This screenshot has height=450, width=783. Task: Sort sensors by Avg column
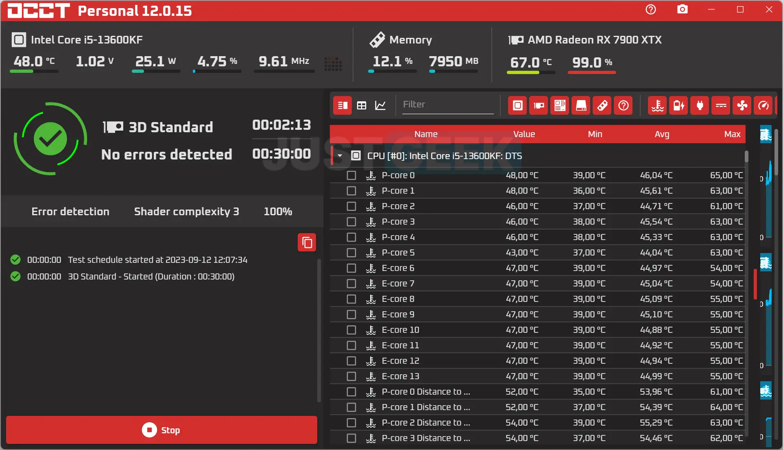(662, 134)
